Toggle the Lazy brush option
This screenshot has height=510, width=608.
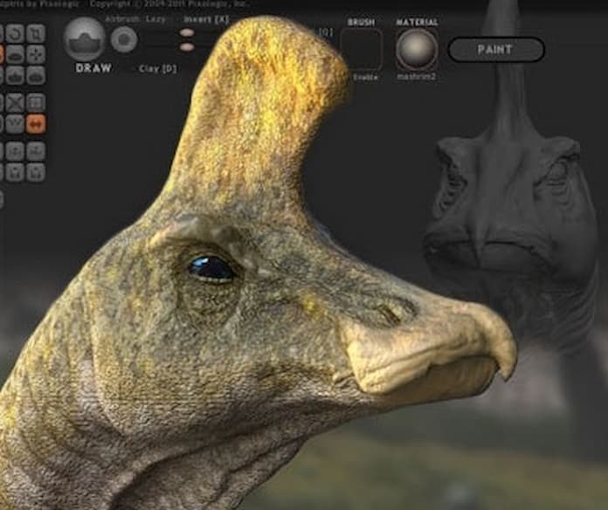tap(156, 19)
